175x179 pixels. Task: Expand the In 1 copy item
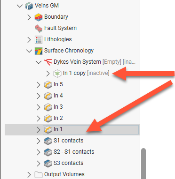tap(48, 74)
